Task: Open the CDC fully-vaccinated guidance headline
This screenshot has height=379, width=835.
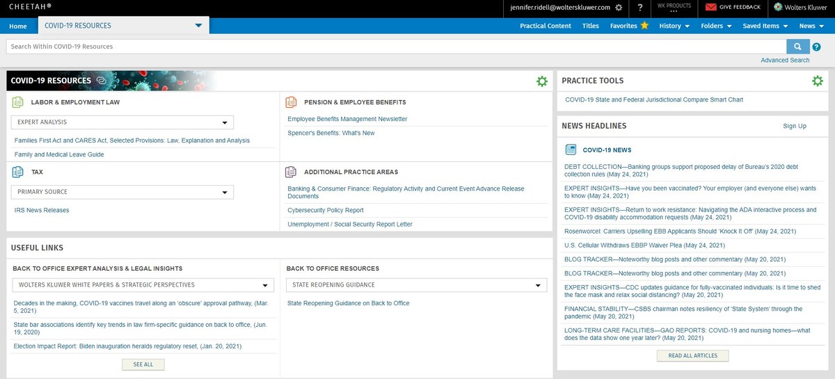Action: (692, 291)
